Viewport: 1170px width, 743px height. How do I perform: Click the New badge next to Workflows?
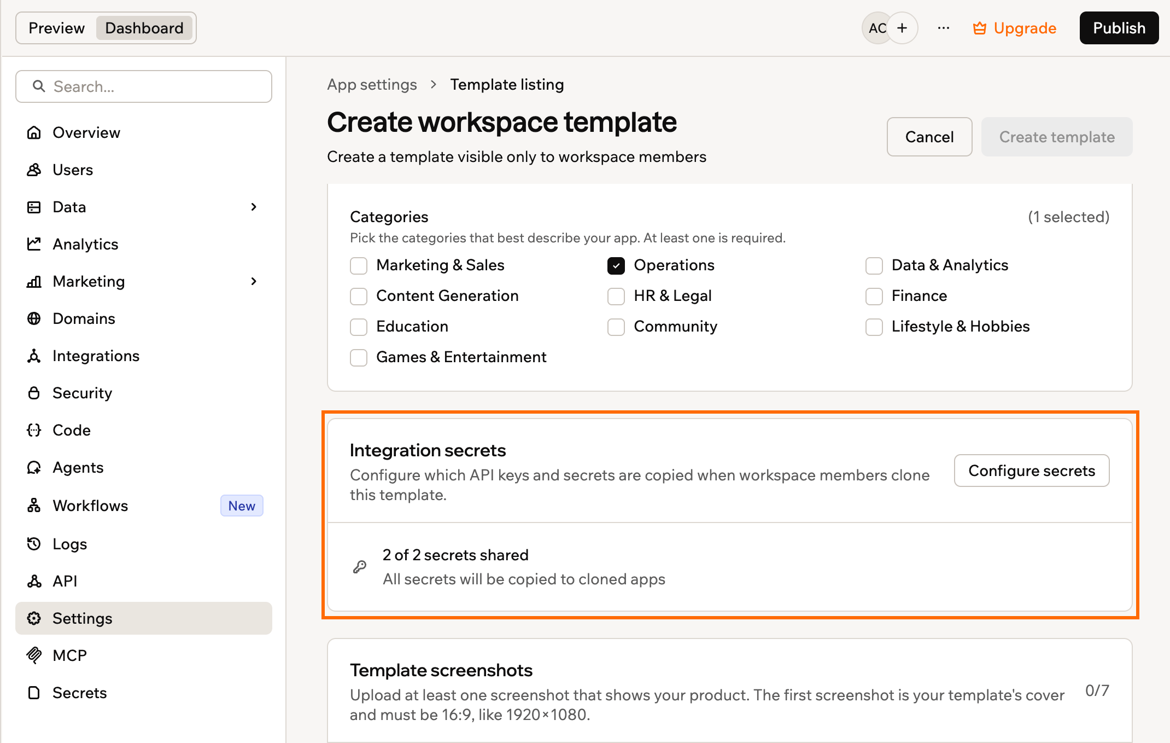pyautogui.click(x=242, y=506)
